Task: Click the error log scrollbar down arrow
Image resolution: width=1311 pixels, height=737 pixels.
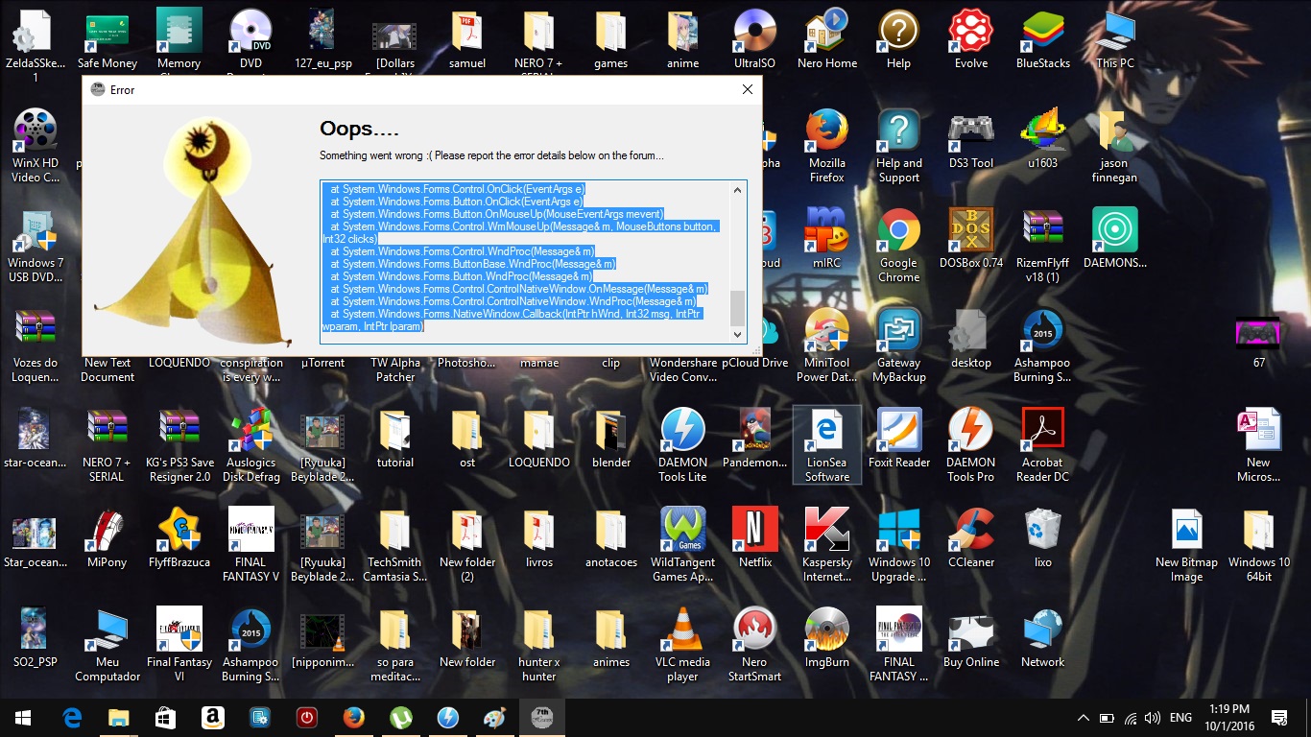Action: pos(738,334)
